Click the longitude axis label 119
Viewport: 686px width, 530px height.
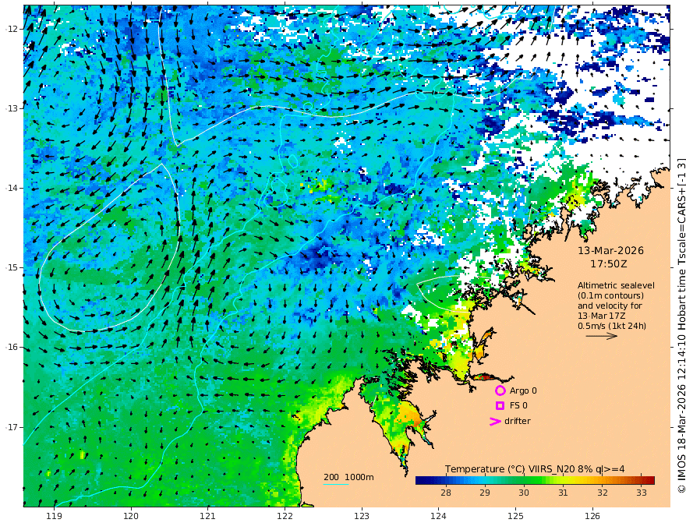pos(55,517)
